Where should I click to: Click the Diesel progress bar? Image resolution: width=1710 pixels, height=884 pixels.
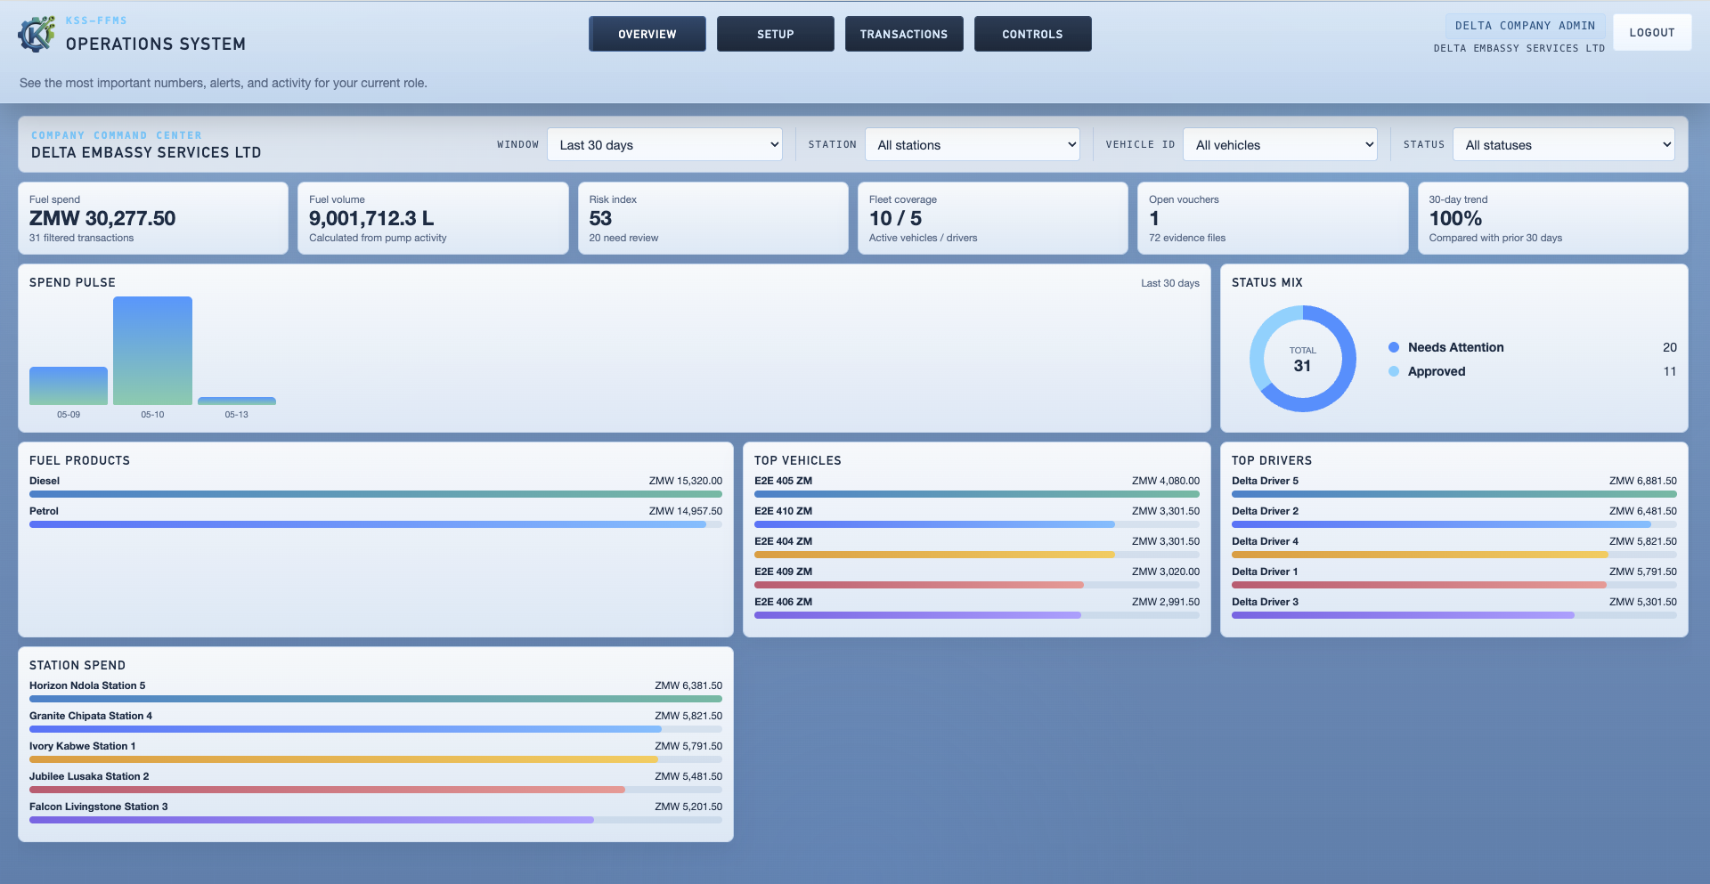[376, 494]
